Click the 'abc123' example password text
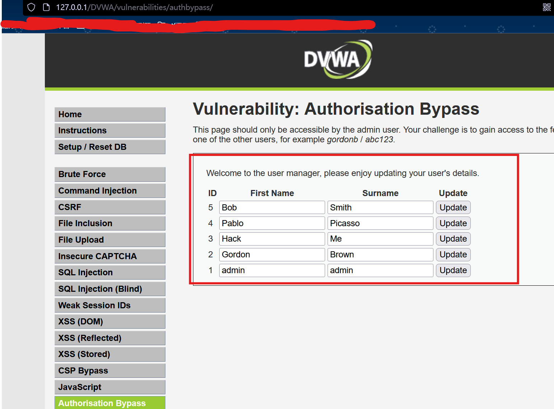 (x=379, y=139)
